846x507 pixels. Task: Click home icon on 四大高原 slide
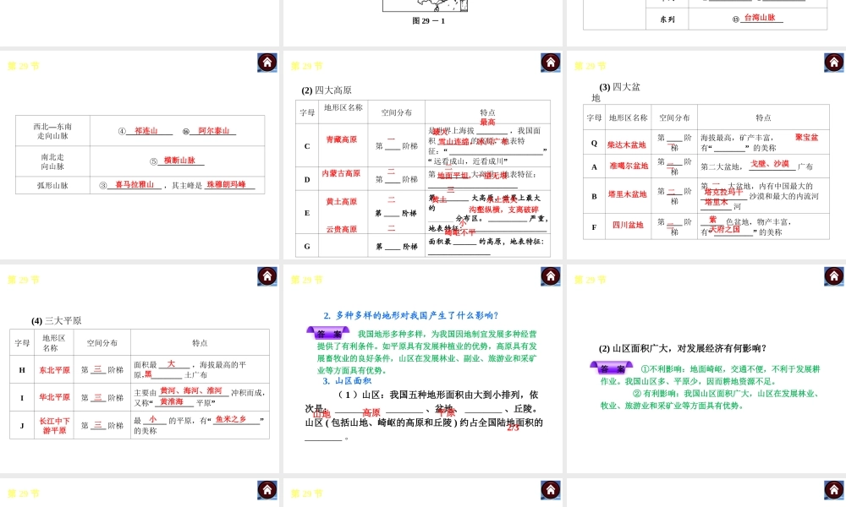[x=551, y=63]
